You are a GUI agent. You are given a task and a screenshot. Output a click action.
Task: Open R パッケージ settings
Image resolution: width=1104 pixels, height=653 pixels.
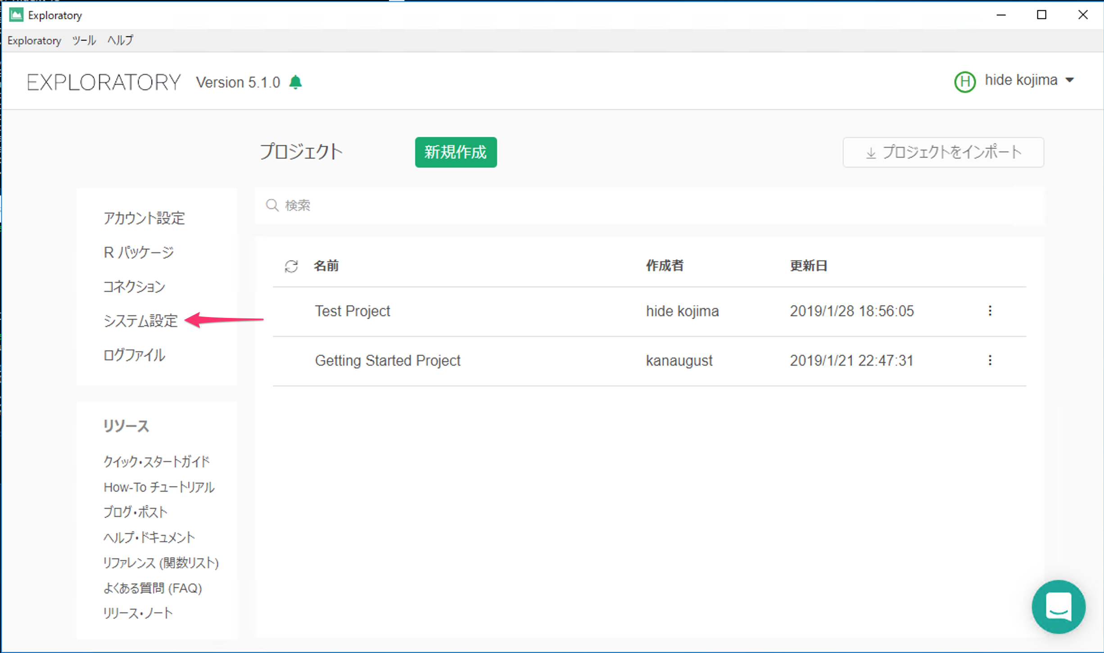[139, 252]
